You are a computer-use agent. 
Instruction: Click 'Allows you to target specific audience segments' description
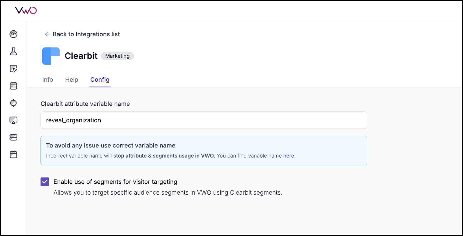click(168, 193)
